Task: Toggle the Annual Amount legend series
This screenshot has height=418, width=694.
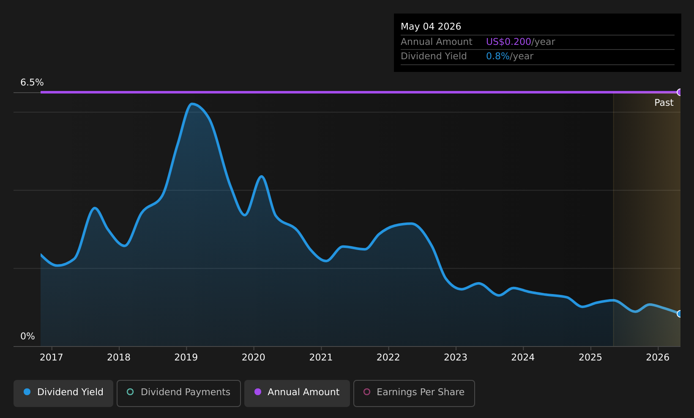Action: point(297,393)
